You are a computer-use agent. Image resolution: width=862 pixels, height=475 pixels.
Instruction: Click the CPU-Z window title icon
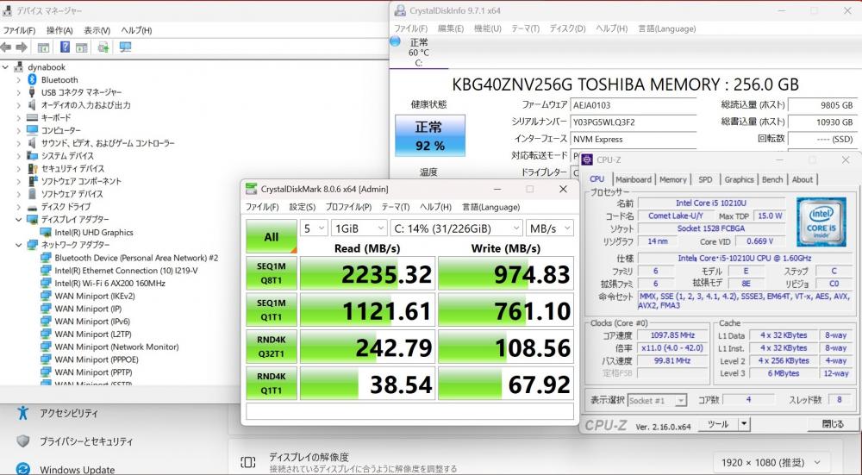[587, 159]
